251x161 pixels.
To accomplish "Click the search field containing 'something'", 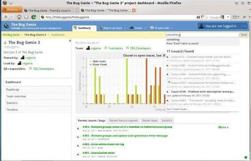I will 202,35.
